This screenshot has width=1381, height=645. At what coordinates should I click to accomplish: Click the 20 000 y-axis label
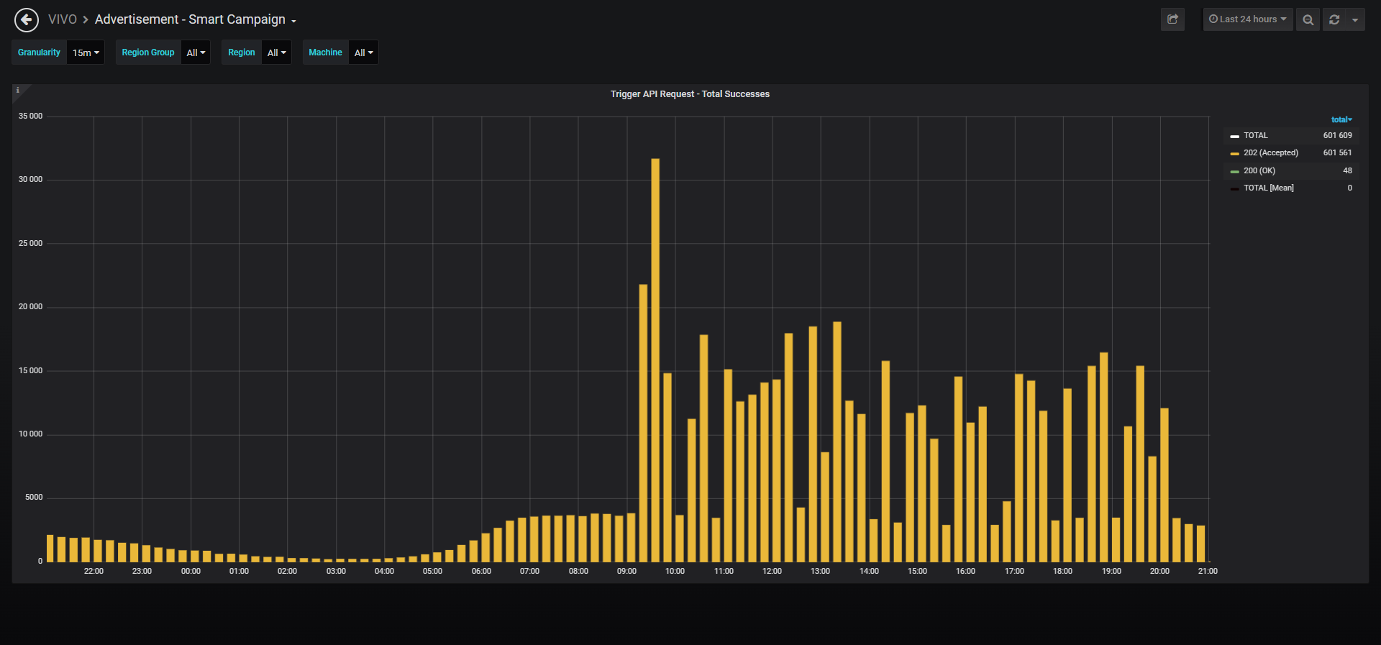(30, 306)
